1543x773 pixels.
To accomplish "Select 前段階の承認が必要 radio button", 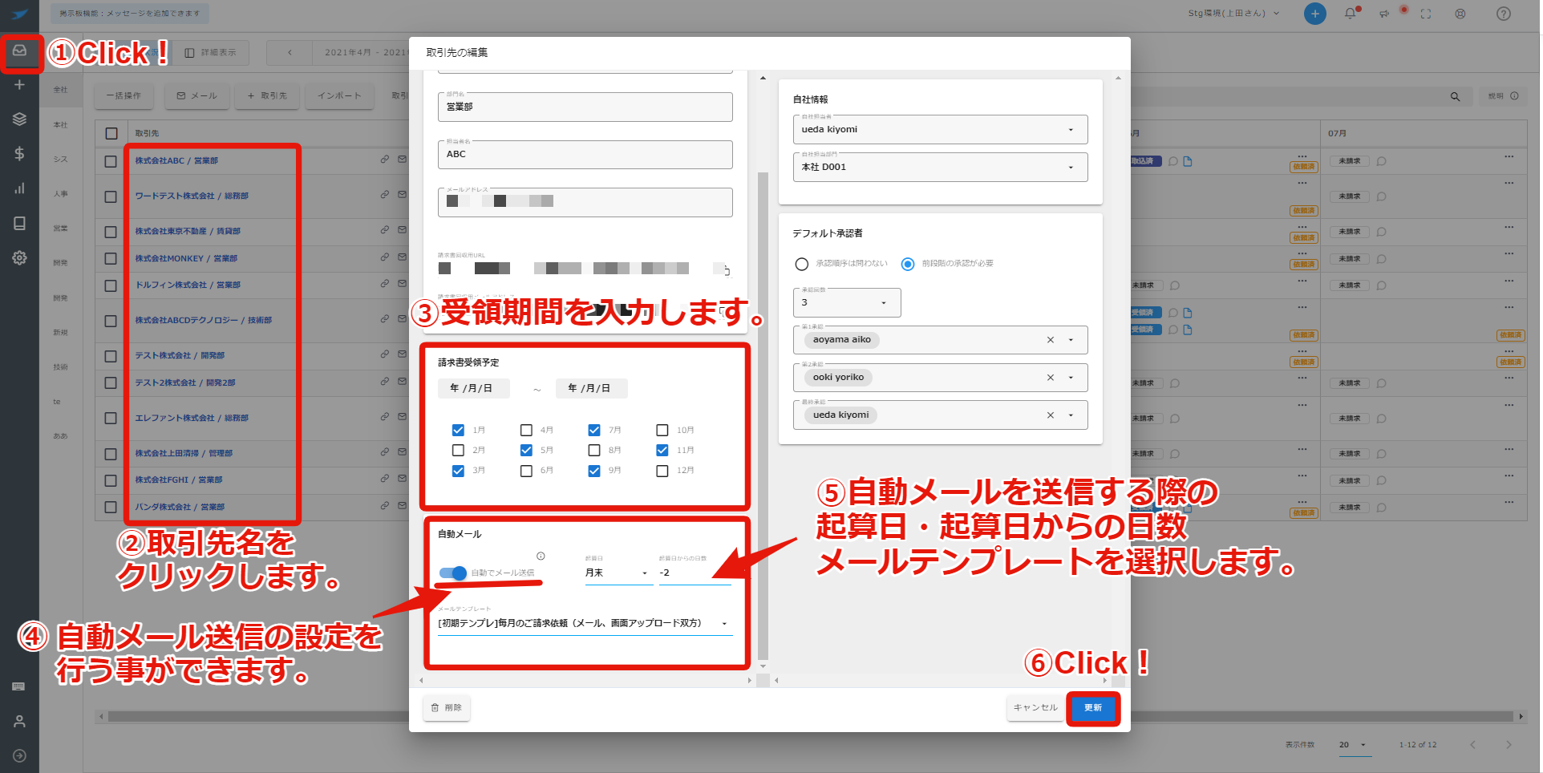I will pyautogui.click(x=907, y=264).
